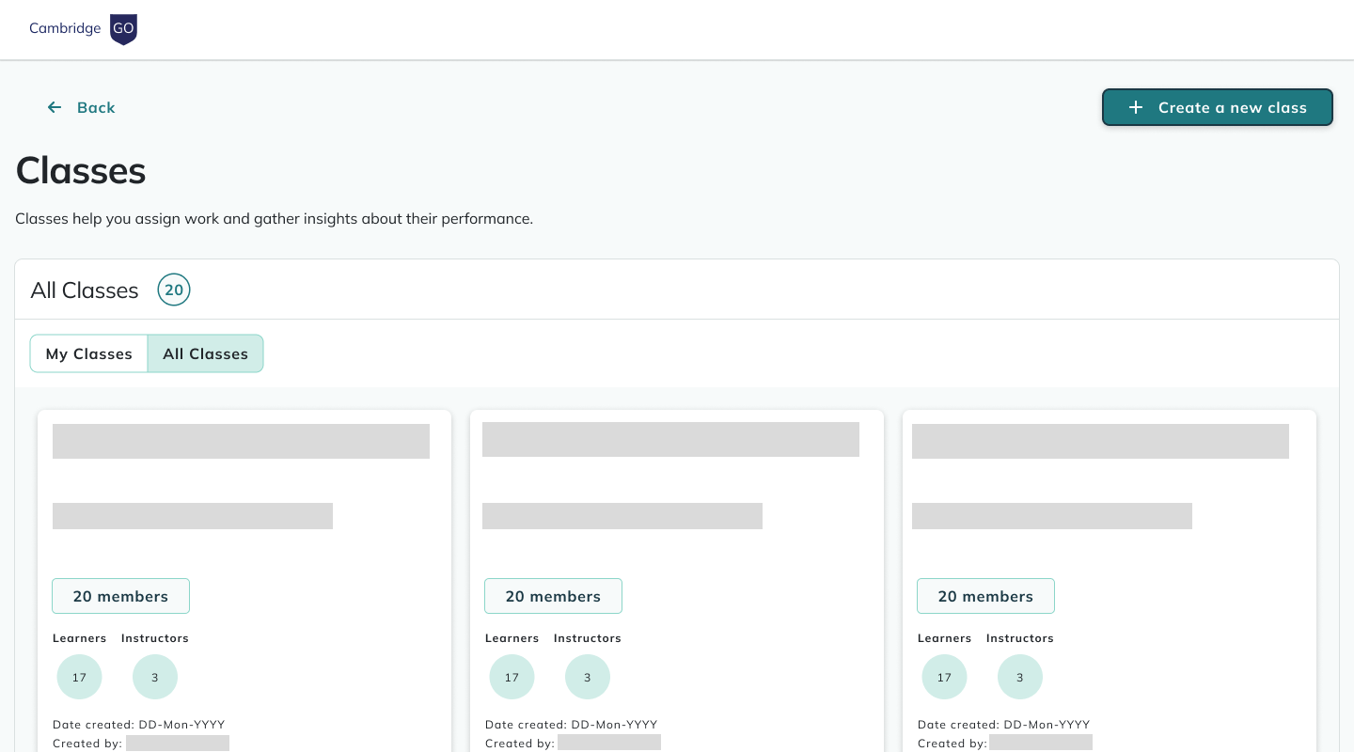
Task: Open 20 members in the second class card
Action: tap(553, 596)
